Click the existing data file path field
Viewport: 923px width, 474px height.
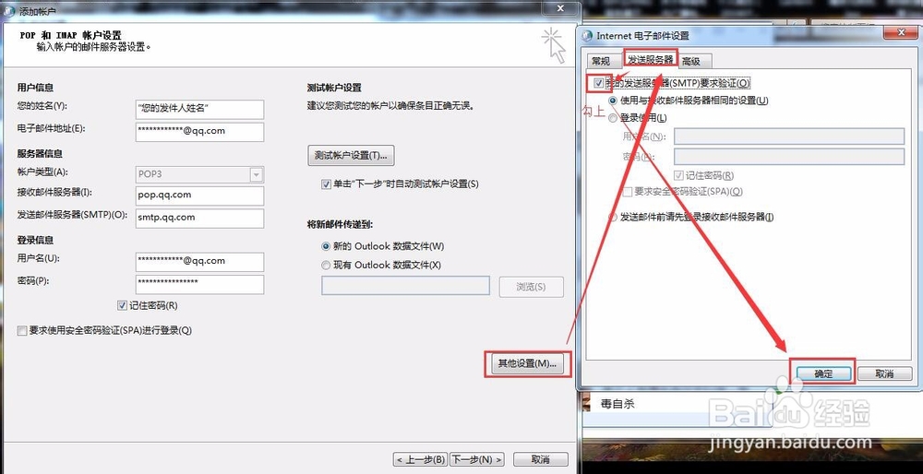click(405, 286)
